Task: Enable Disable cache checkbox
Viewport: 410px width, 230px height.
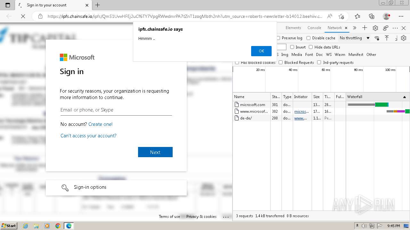Action: pyautogui.click(x=308, y=38)
